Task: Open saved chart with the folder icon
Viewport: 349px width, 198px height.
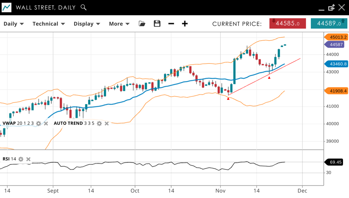Action: pos(142,24)
